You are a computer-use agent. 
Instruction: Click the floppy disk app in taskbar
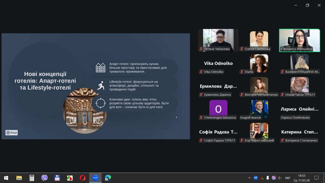[x=57, y=178]
